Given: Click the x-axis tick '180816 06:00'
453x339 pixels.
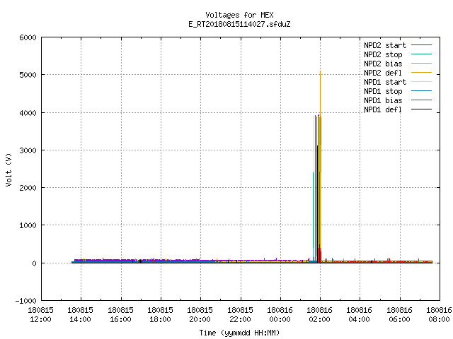Looking at the screenshot, I should (x=399, y=315).
